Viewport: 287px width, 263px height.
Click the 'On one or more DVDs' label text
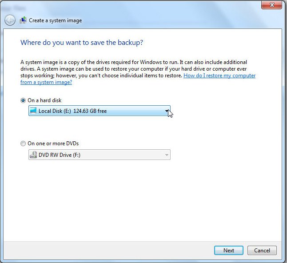tap(53, 143)
